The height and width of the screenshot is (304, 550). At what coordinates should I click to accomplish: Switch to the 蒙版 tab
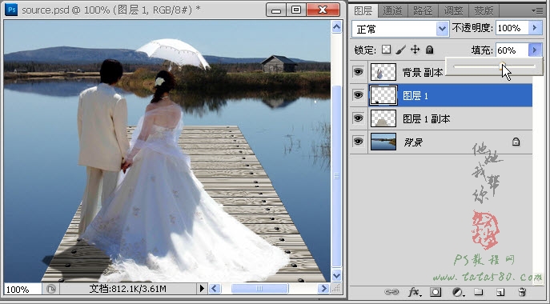484,11
